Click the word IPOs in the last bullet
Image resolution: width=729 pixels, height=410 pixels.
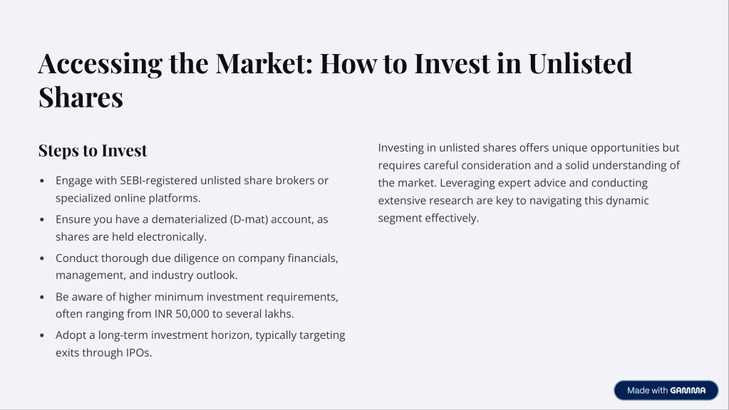click(x=138, y=352)
